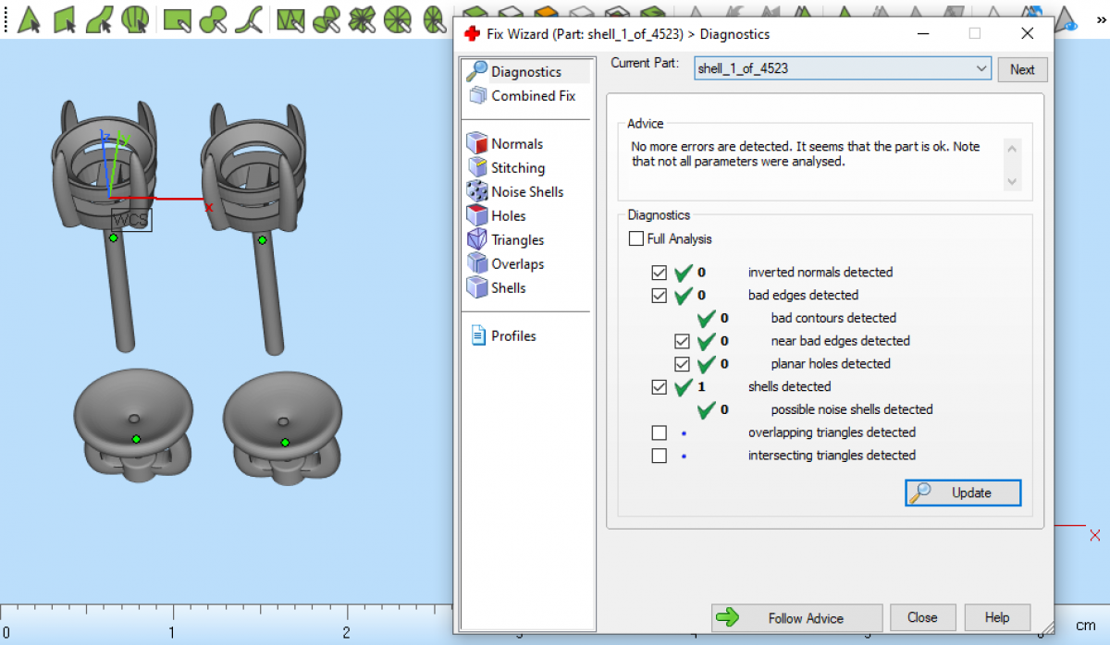Switch to Triangles fix page

pyautogui.click(x=517, y=240)
